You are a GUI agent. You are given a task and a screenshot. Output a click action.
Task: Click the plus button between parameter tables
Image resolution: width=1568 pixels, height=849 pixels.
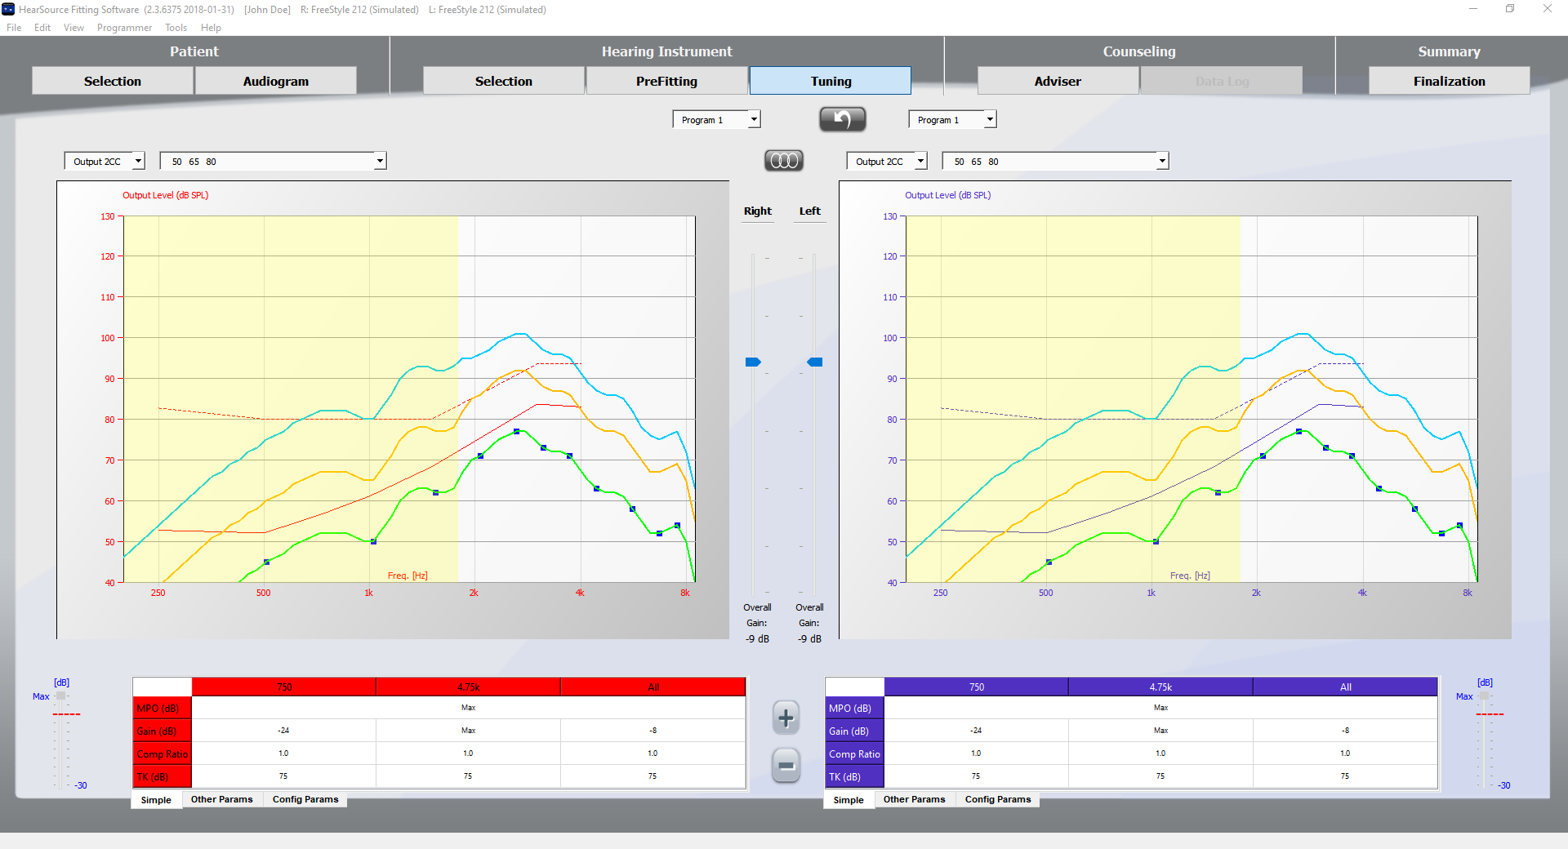pyautogui.click(x=786, y=718)
